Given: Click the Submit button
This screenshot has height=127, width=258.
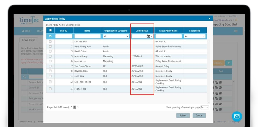Looking at the screenshot, I should click(183, 115).
